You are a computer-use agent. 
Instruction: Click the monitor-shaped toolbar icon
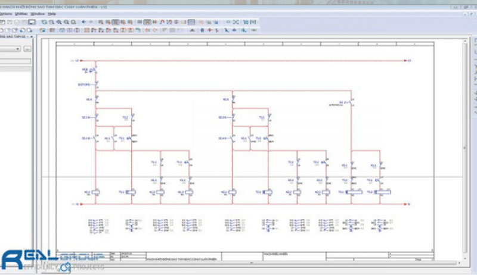(x=32, y=22)
